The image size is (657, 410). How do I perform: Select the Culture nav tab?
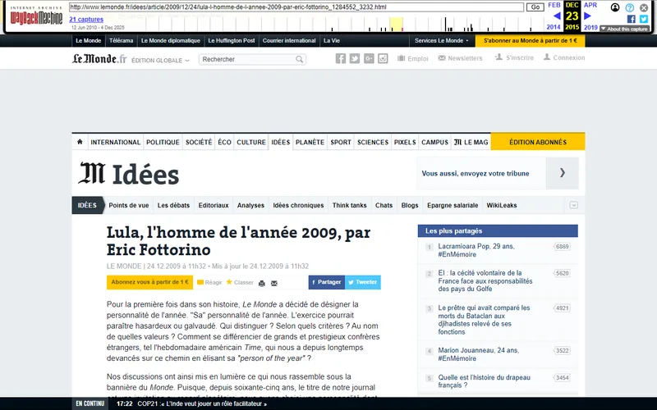[251, 142]
